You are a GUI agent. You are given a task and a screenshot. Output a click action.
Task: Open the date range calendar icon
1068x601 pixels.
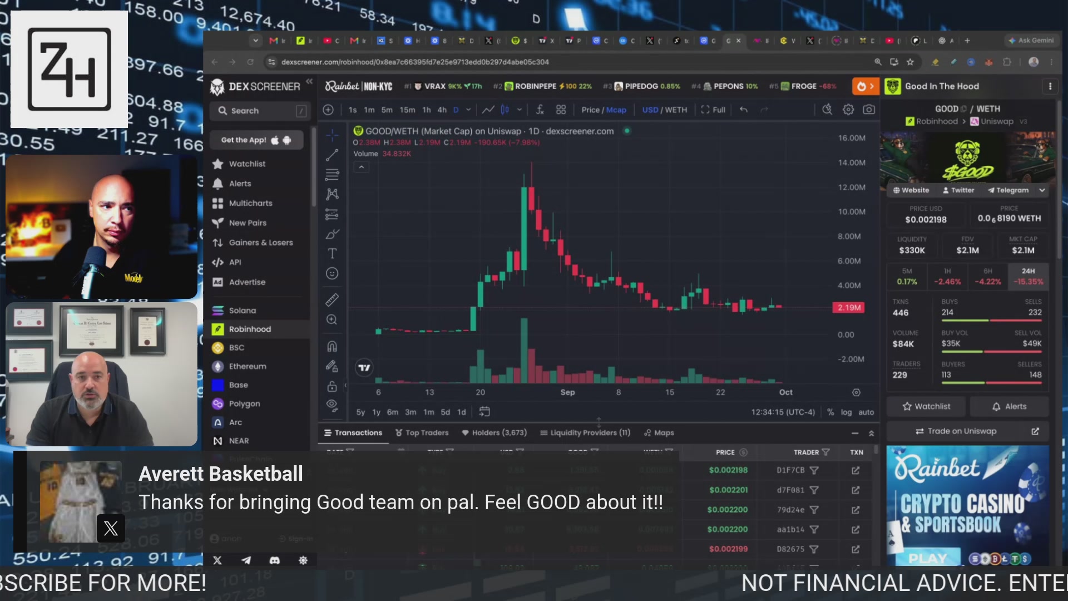484,412
